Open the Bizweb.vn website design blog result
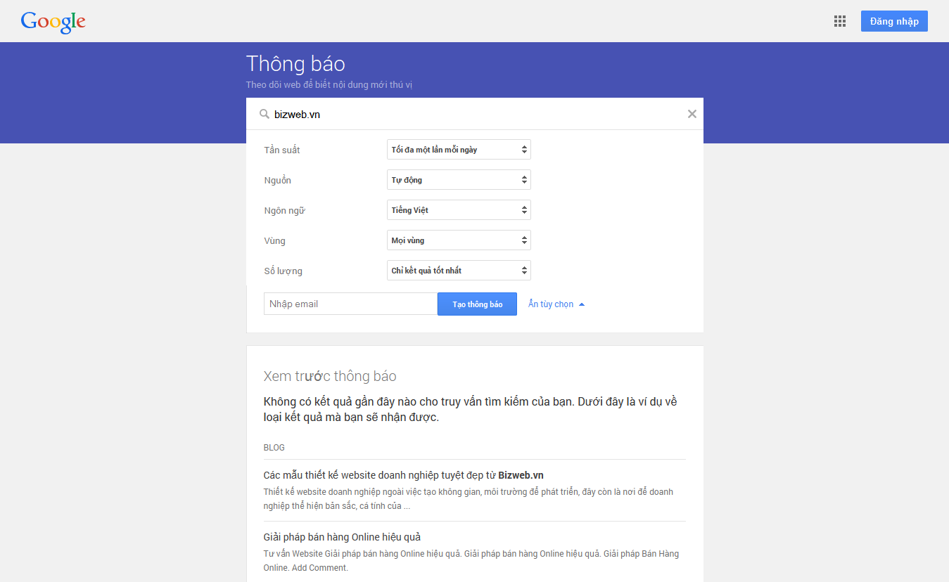 point(404,476)
